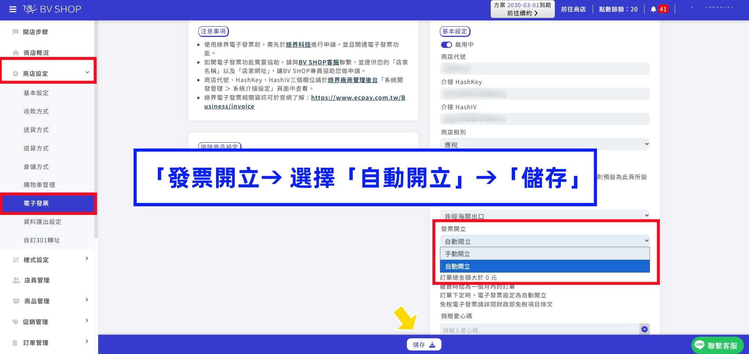Screen dimensions: 749x354
Task: Click the home icon beside 商店概況
Action: click(x=16, y=53)
